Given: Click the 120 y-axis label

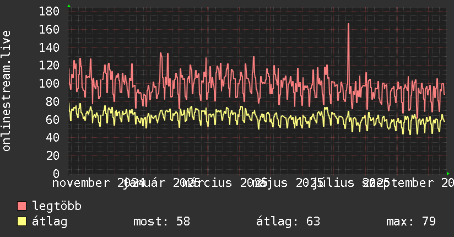Looking at the screenshot, I should click(x=49, y=66).
